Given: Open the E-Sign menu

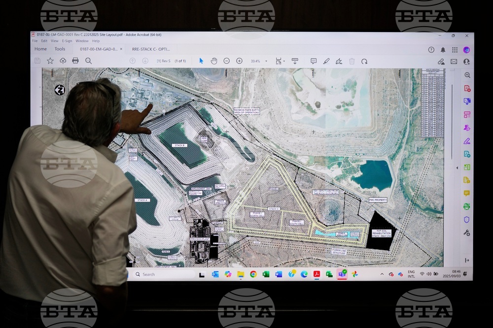Looking at the screenshot, I should pyautogui.click(x=67, y=41).
